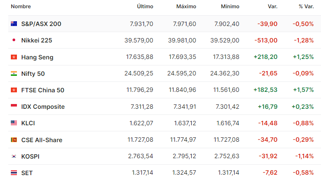Sort table by Nombre column header

pyautogui.click(x=21, y=7)
